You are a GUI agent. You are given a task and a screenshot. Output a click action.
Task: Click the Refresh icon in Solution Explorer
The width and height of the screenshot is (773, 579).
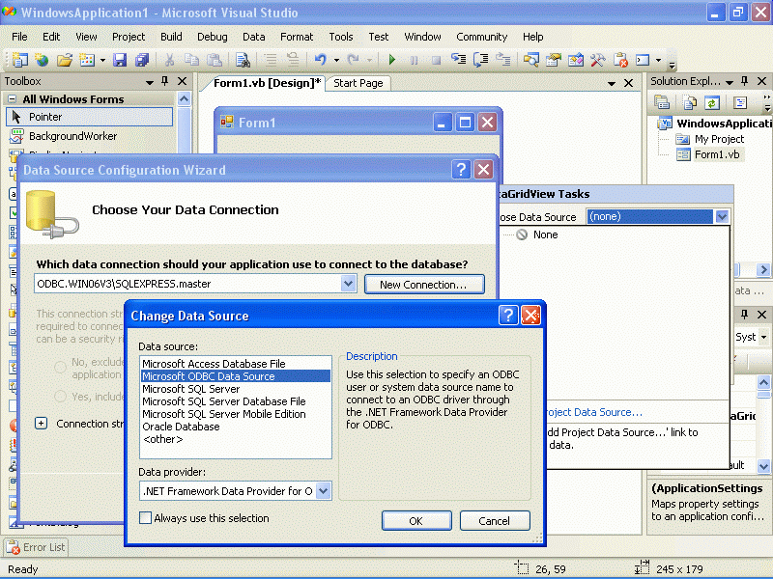712,102
